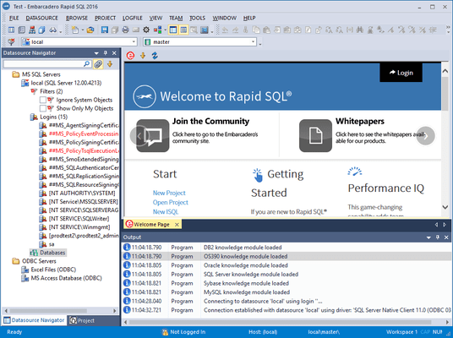Click the Welcome page vertical scrollbar down arrow
Image resolution: width=453 pixels, height=338 pixels.
pyautogui.click(x=445, y=207)
